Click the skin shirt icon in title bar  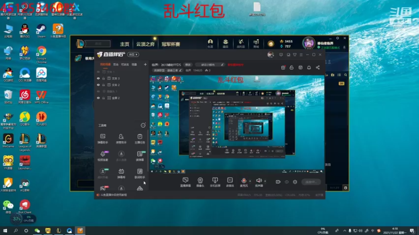295,55
